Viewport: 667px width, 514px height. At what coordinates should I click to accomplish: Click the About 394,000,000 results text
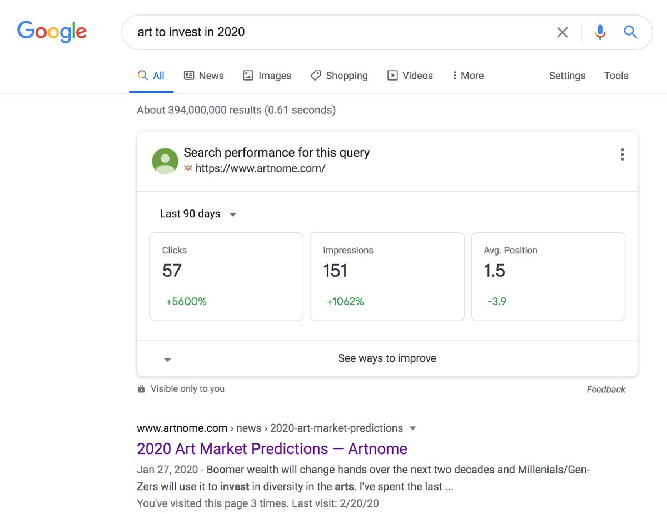pyautogui.click(x=236, y=110)
